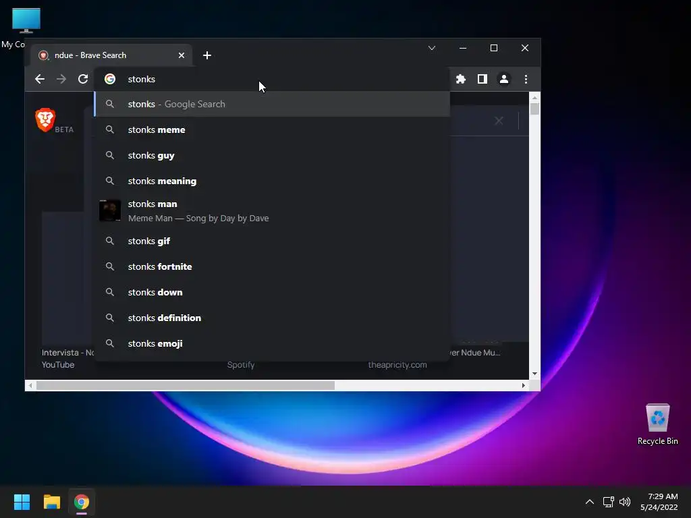Choose the 'stonks meme' suggestion
Image resolution: width=691 pixels, height=518 pixels.
tap(272, 129)
